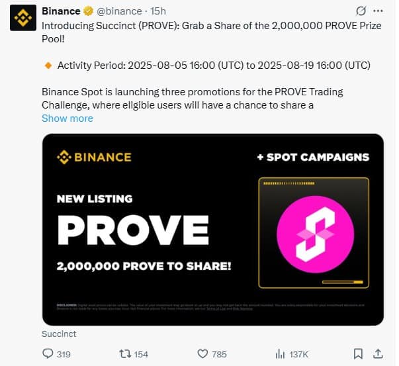This screenshot has height=366, width=399.
Task: Click the + SPOT CAMPAIGNS banner text
Action: 313,158
